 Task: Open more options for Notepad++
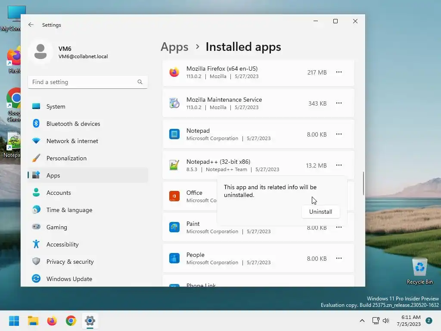[339, 165]
